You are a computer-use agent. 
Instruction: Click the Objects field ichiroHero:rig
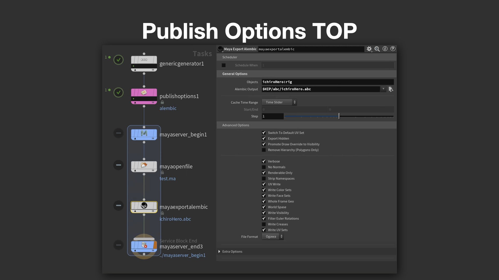click(x=328, y=82)
